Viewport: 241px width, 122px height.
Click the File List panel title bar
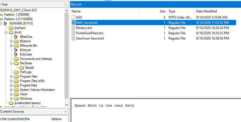pos(156,4)
